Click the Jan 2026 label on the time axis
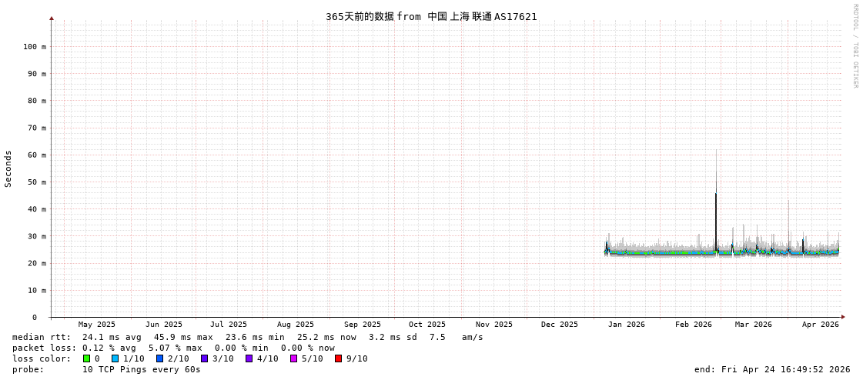This screenshot has width=863, height=380. (626, 325)
